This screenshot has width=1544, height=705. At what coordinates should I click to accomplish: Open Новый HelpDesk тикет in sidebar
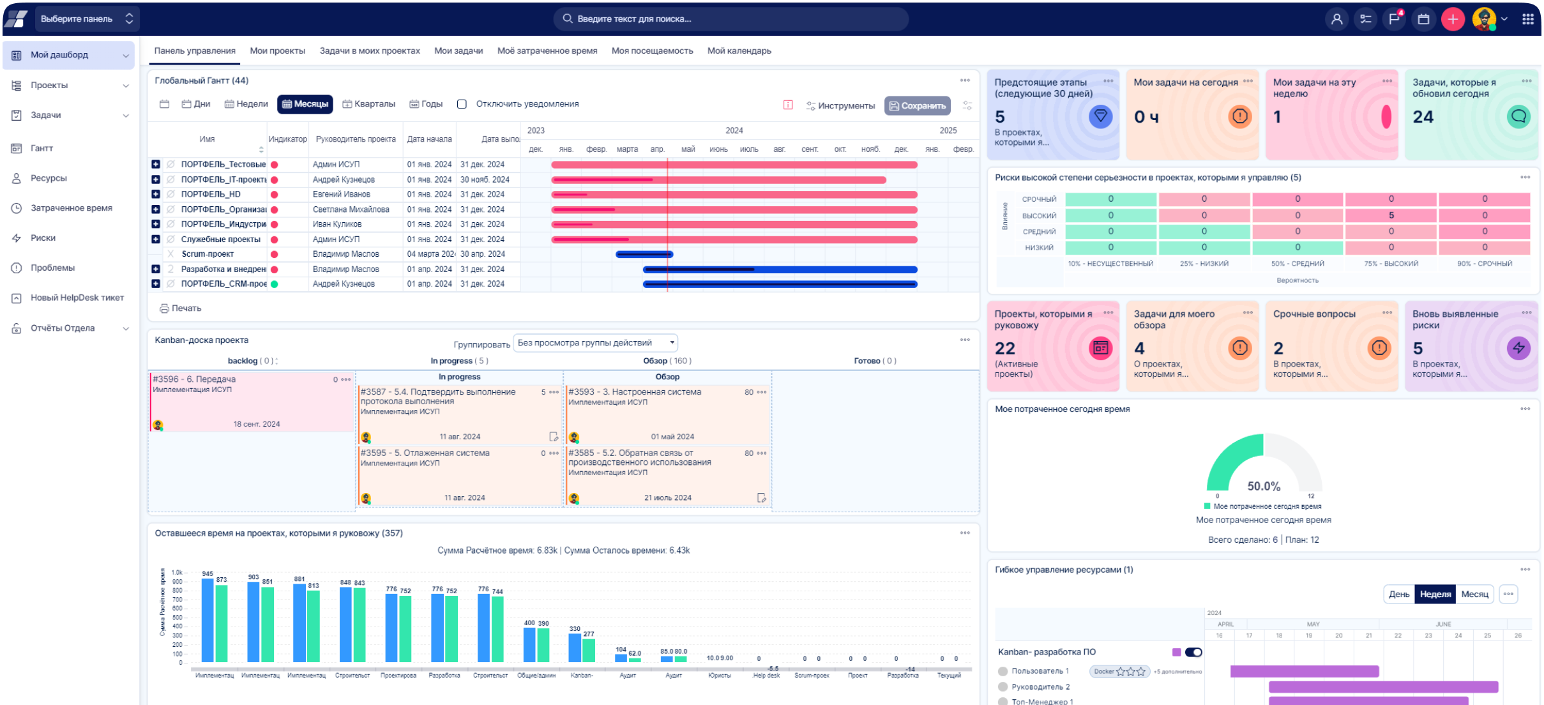[77, 298]
